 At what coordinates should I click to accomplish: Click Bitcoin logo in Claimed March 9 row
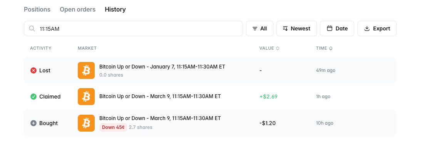(x=86, y=97)
